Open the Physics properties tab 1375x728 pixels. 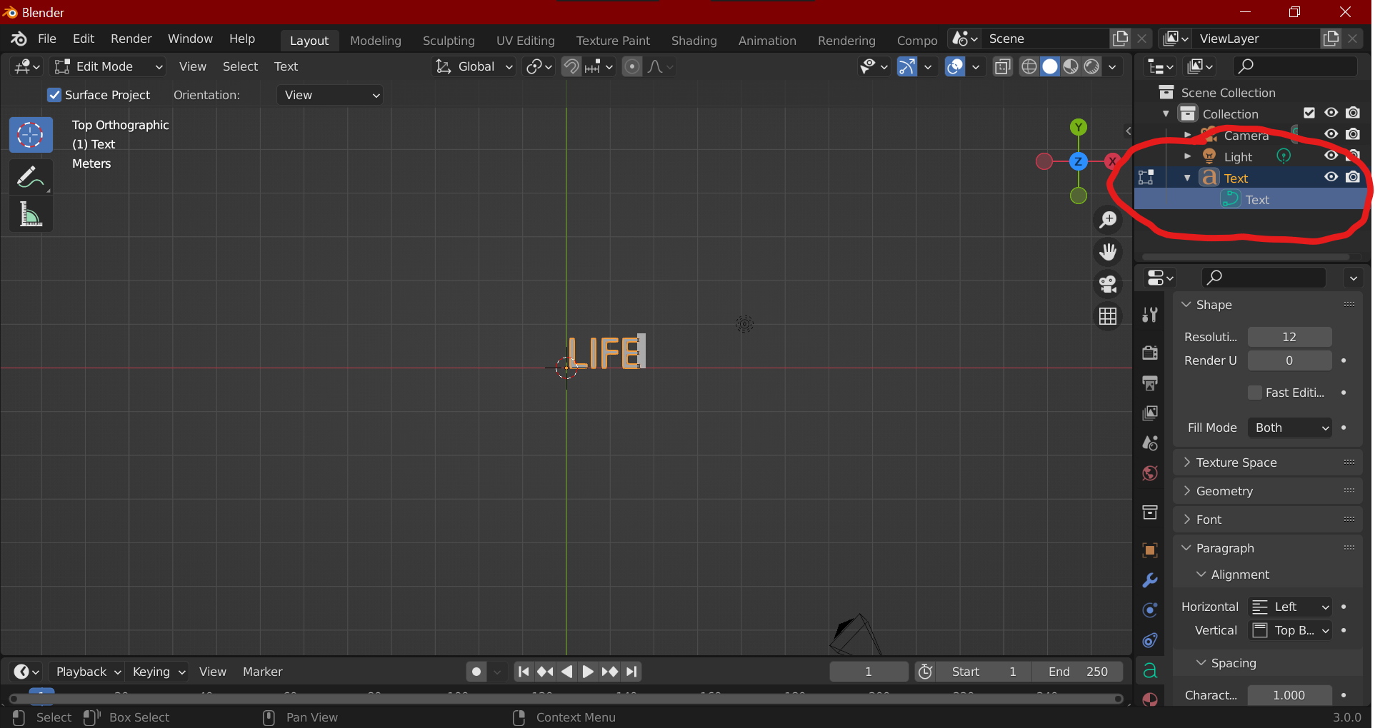tap(1150, 610)
